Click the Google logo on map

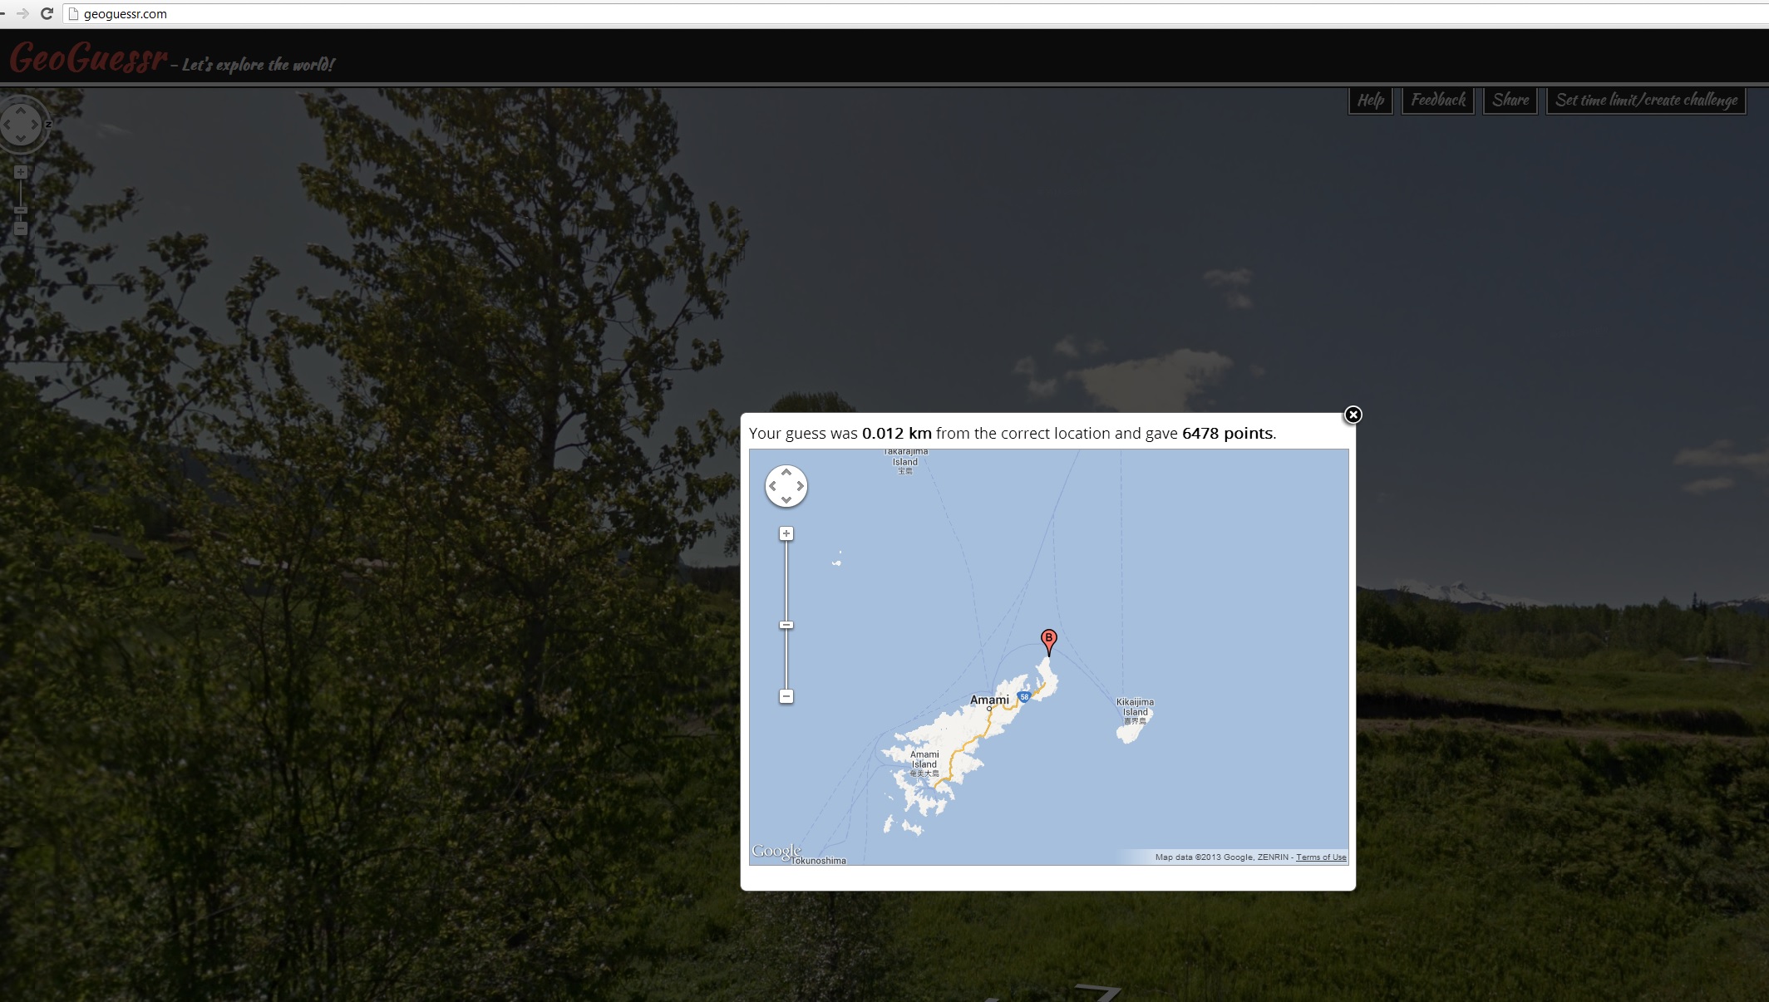click(776, 851)
